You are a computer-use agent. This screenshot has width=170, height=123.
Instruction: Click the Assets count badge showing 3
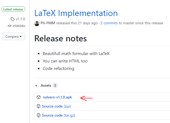pyautogui.click(x=55, y=85)
